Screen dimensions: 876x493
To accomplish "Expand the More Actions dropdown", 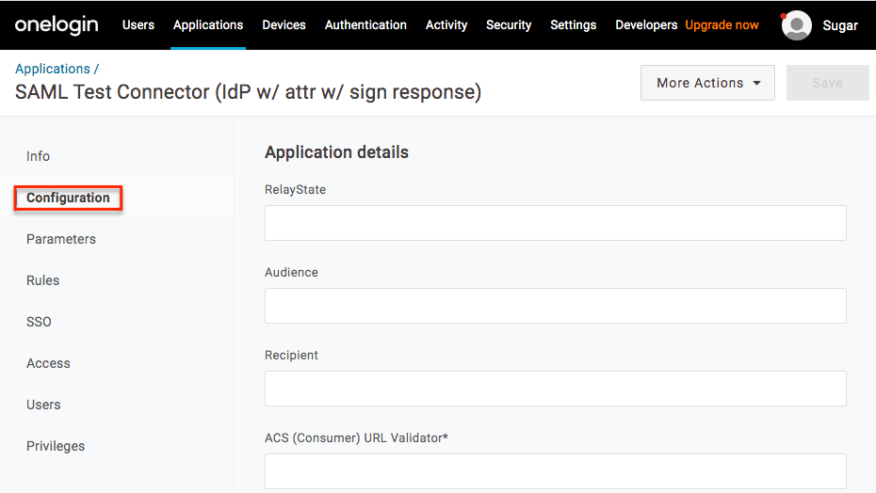I will [707, 83].
